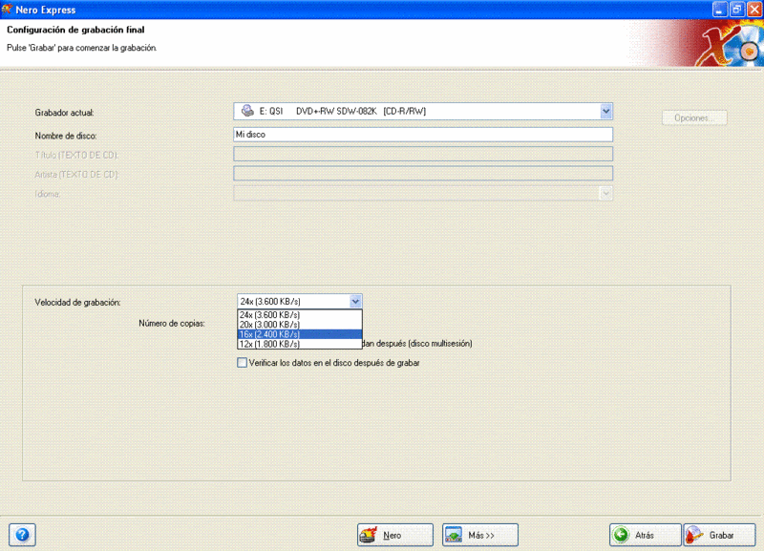Screen dimensions: 764x551
Task: Open the Velocidad de grabación speed dropdown arrow
Action: [x=355, y=302]
